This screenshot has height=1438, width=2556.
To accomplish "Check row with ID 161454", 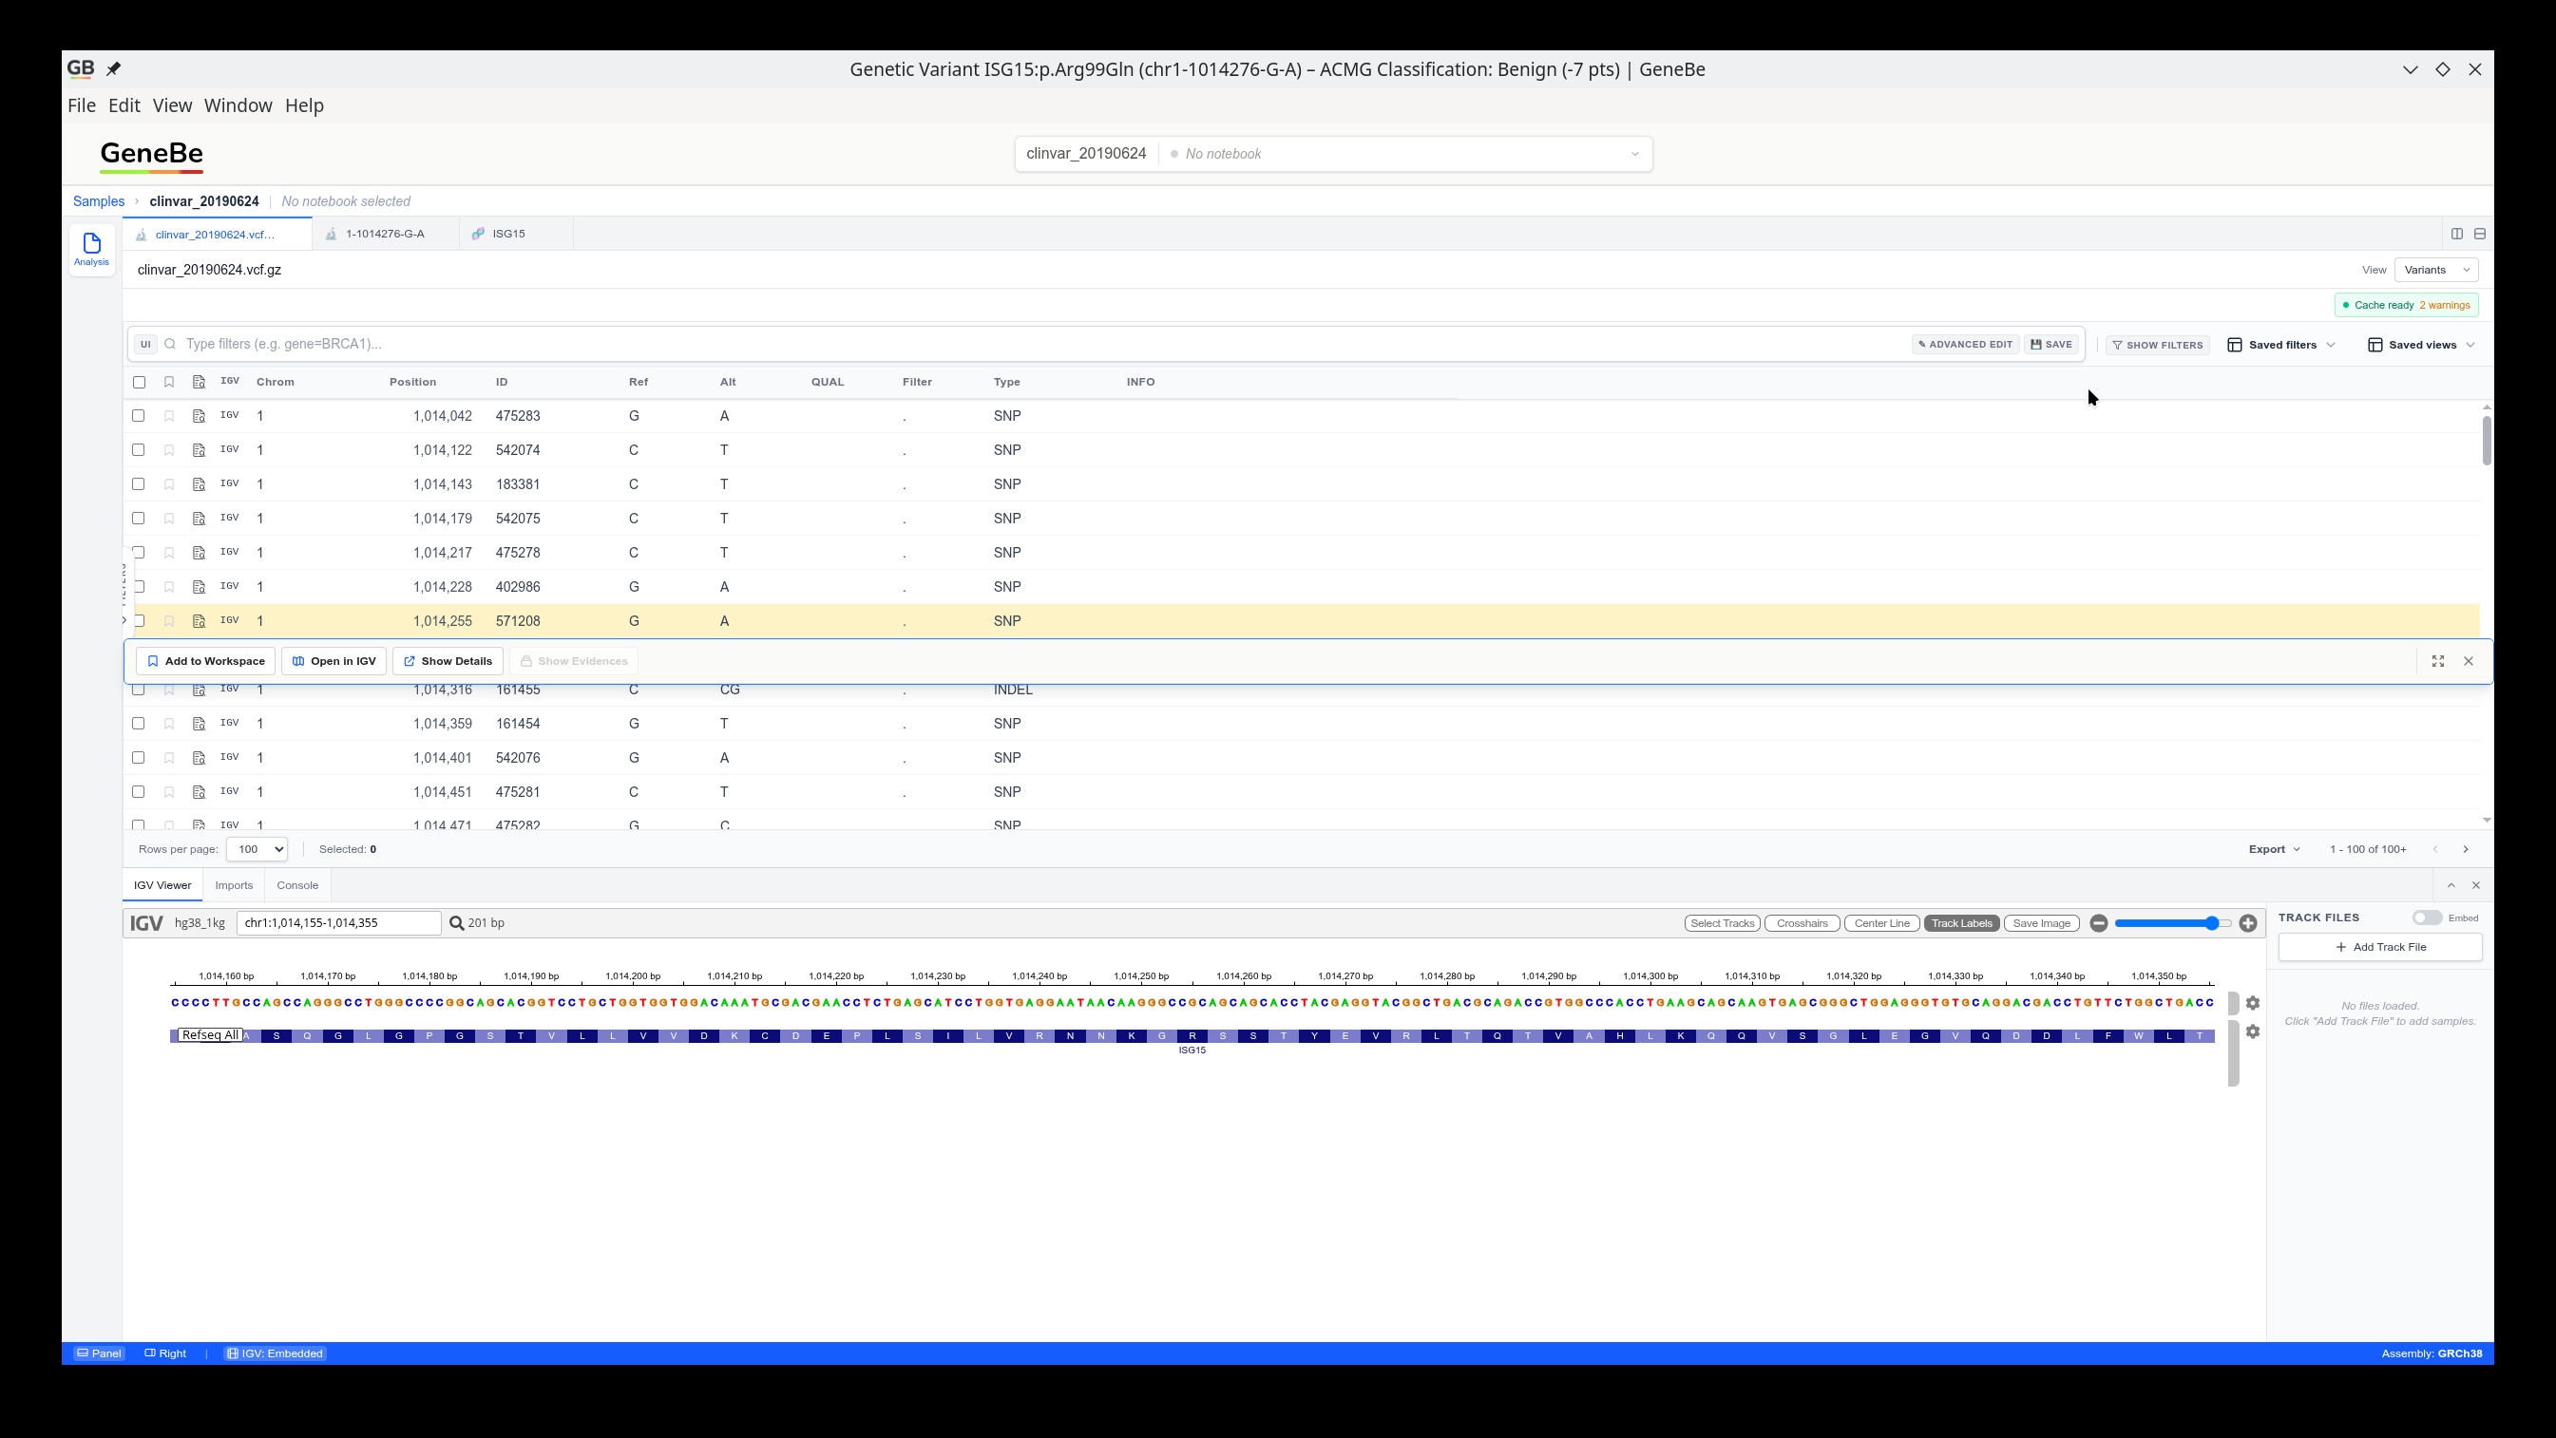I will pyautogui.click(x=139, y=724).
